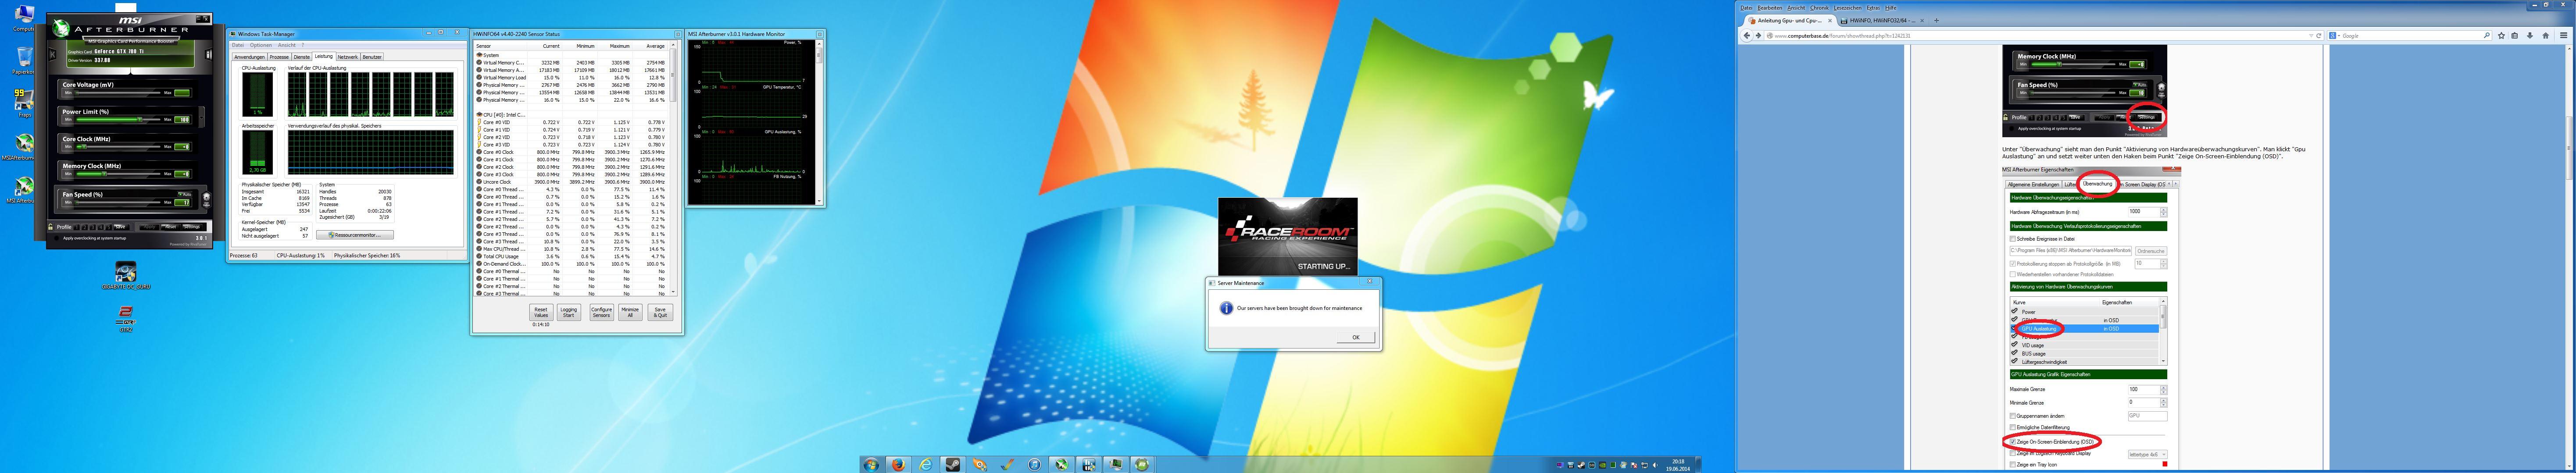The height and width of the screenshot is (473, 2576).
Task: Open Steam from the taskbar
Action: (x=953, y=465)
